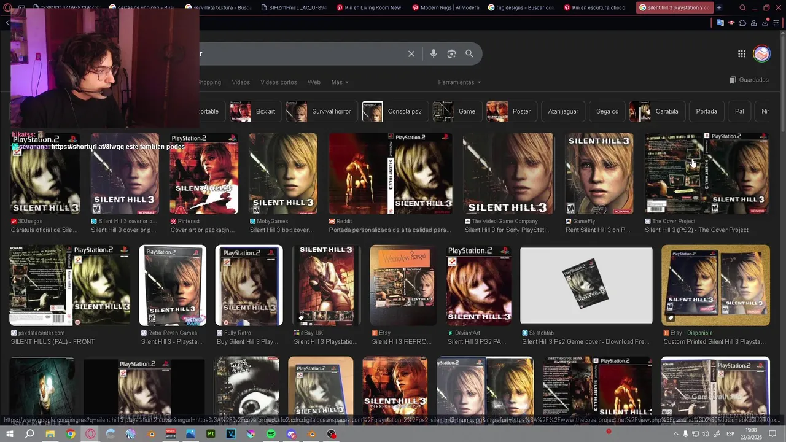Screen dimensions: 786x442
Task: Open the Windows Start menu
Action: pos(9,434)
